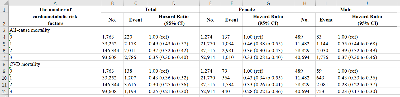Click the cell with value 137
400x97 pixels.
point(231,37)
